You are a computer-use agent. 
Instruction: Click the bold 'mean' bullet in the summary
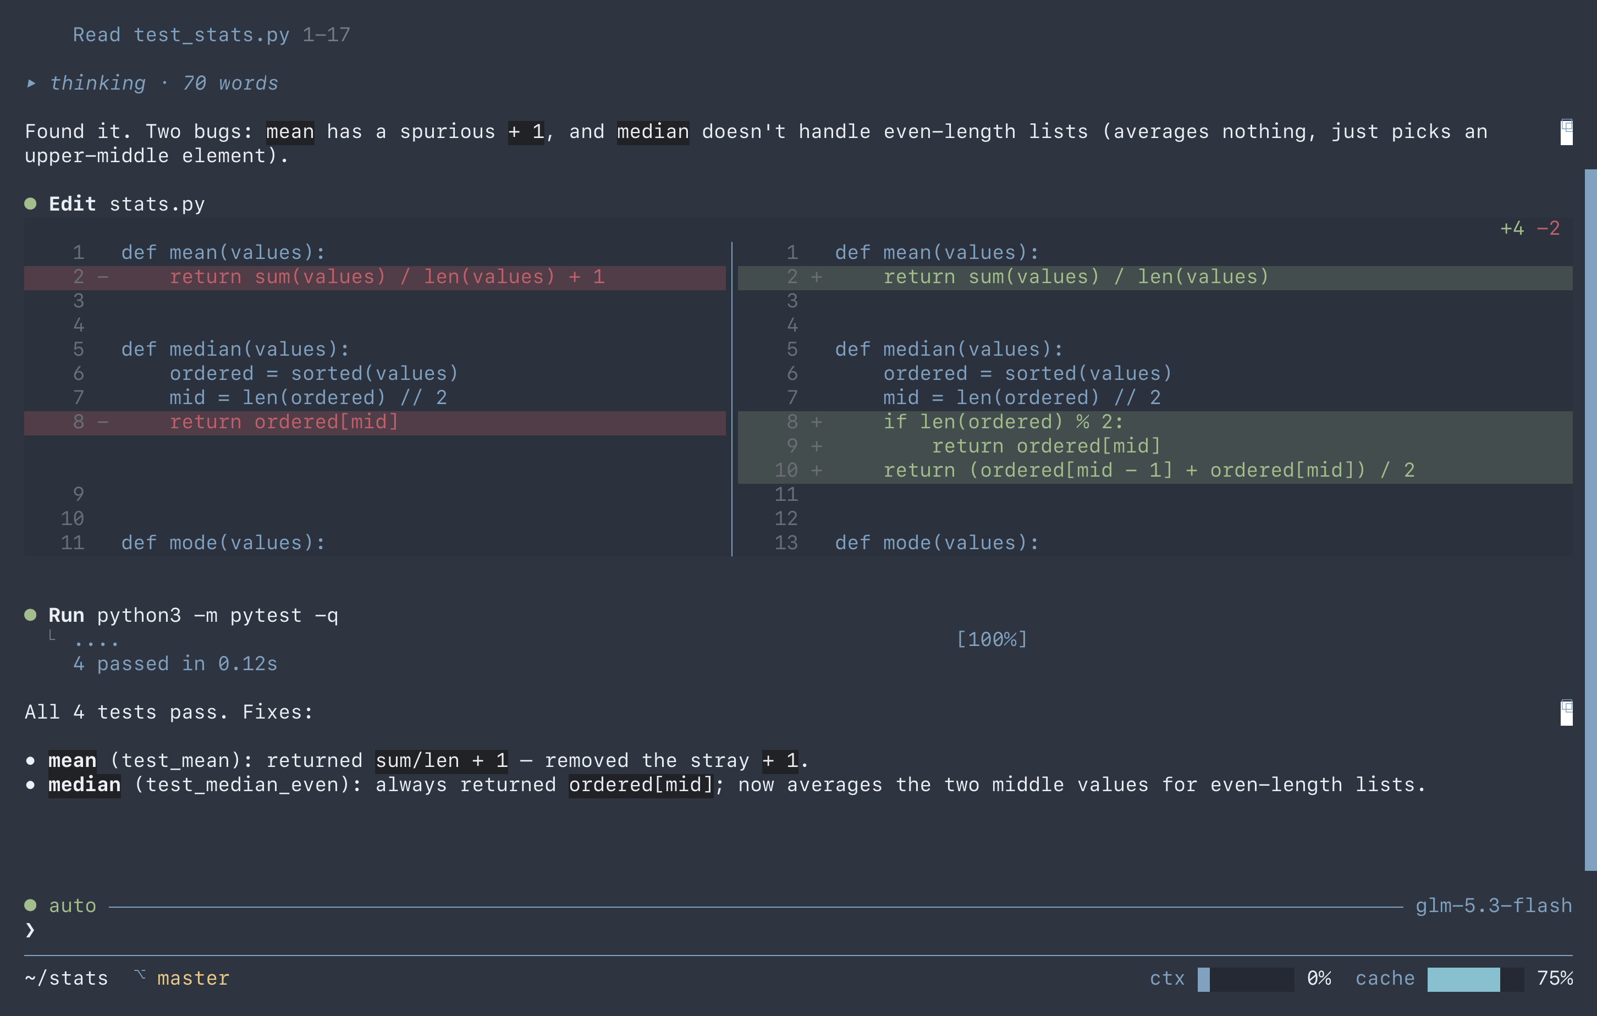pos(72,761)
